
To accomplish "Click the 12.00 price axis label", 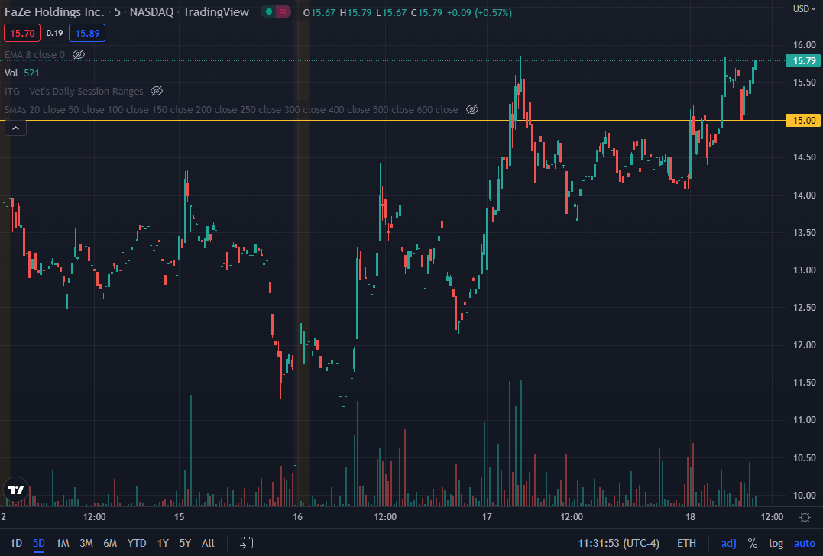I will point(804,344).
